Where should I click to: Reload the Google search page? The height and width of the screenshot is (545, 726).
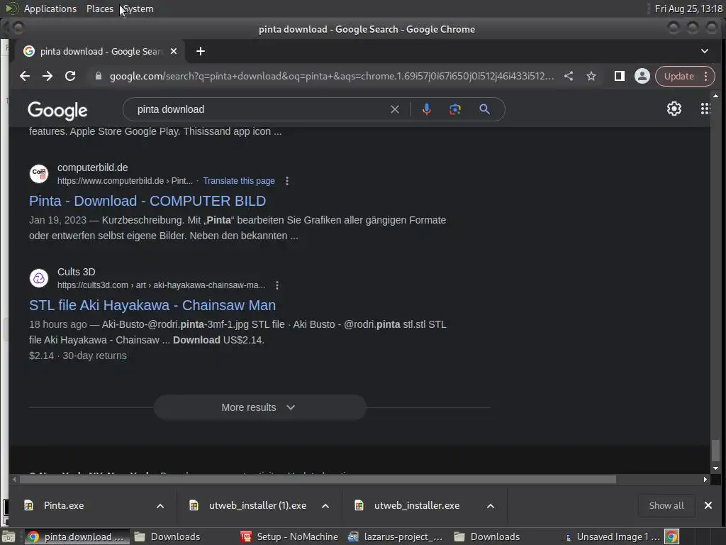pyautogui.click(x=70, y=76)
